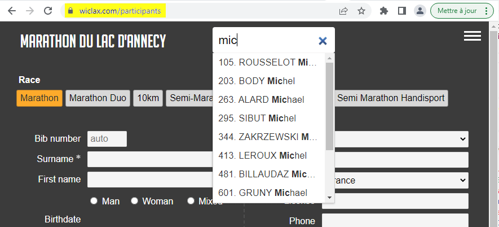Select the Woman radio button

click(x=135, y=201)
